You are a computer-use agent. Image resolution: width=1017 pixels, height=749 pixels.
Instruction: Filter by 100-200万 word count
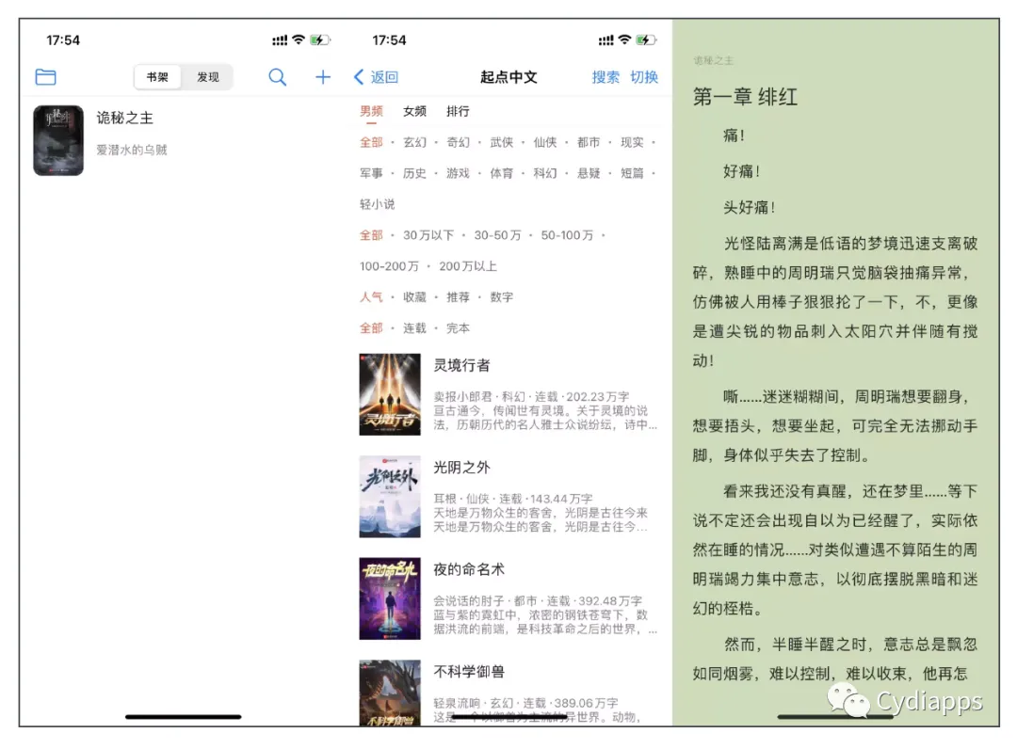[389, 266]
